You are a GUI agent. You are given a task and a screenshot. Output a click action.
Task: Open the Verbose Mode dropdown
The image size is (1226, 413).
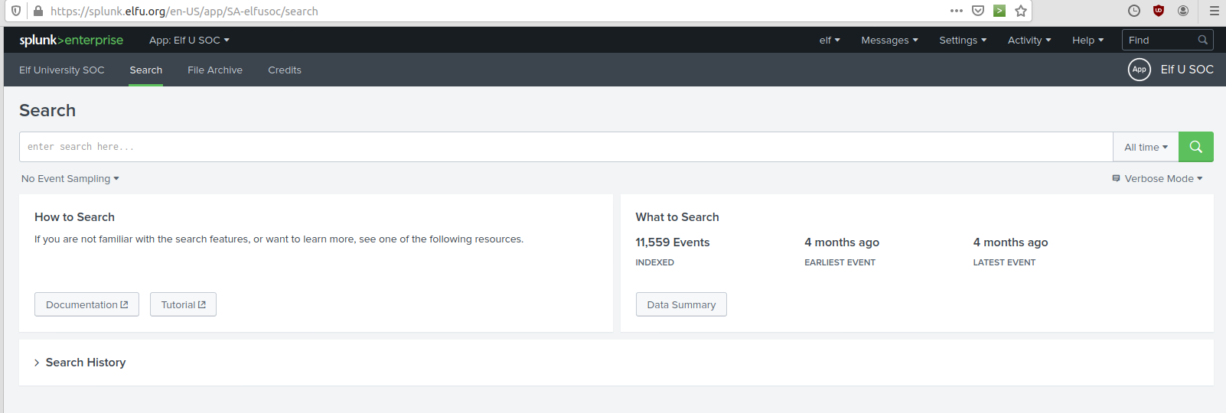tap(1157, 178)
